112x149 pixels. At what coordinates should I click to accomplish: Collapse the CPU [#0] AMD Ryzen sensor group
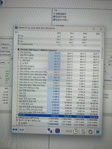coord(16,49)
